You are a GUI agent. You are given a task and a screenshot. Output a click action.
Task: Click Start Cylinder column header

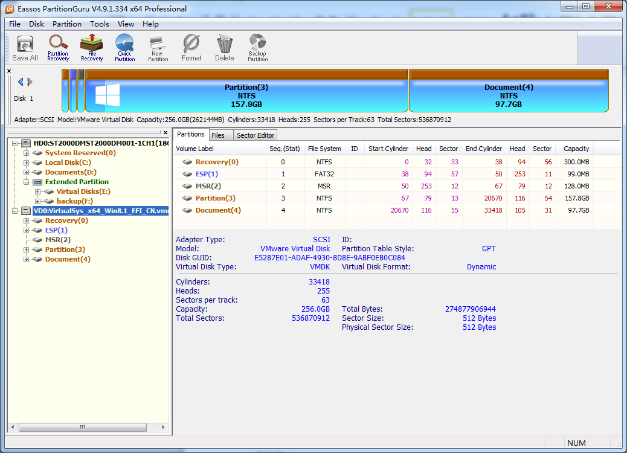point(388,149)
